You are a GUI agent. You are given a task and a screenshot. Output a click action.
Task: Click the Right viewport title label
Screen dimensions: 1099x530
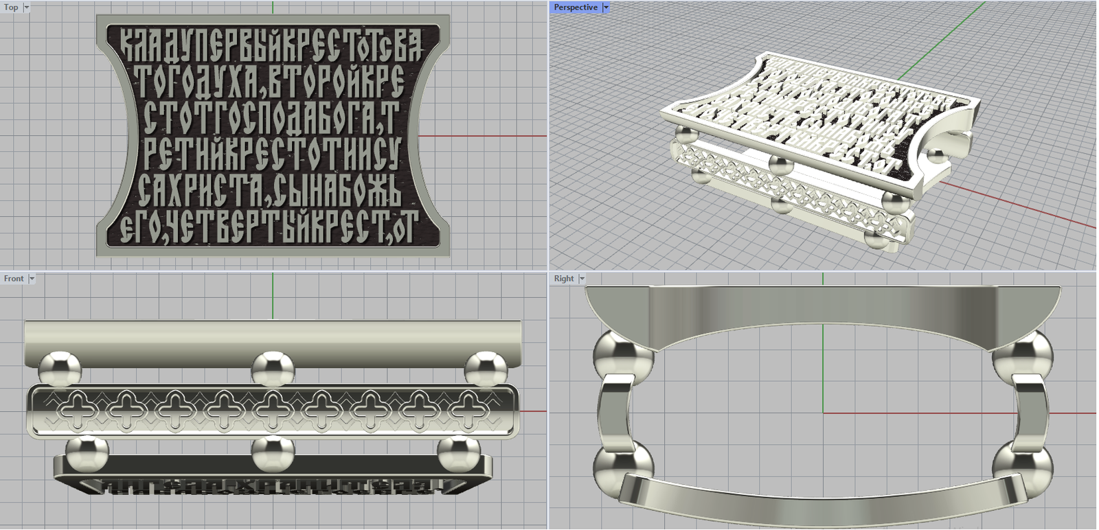563,279
